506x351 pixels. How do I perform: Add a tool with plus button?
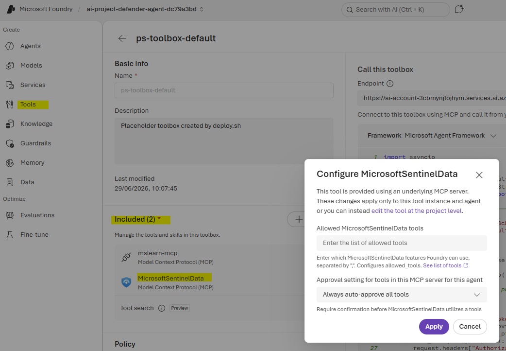point(299,219)
